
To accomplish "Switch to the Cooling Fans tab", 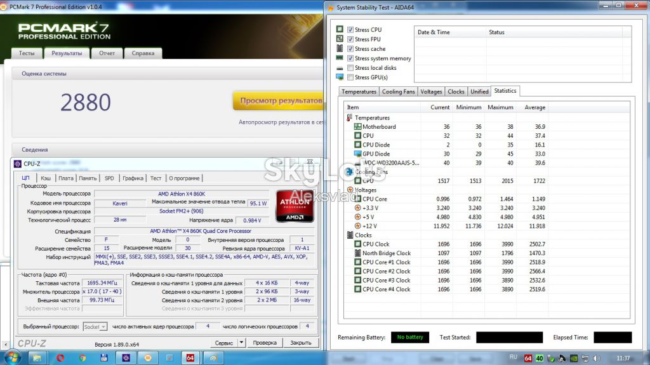I will click(x=398, y=91).
